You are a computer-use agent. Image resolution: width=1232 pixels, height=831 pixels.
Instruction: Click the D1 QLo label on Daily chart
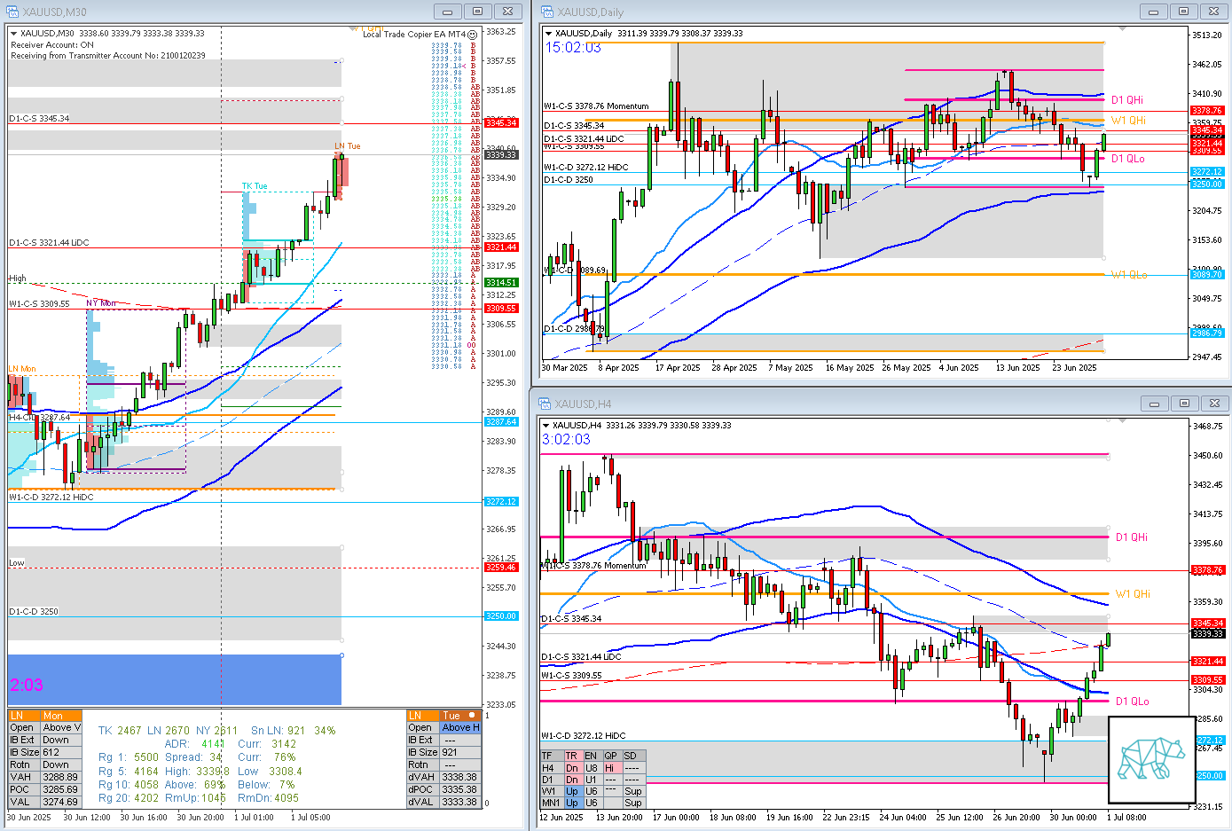[x=1128, y=159]
